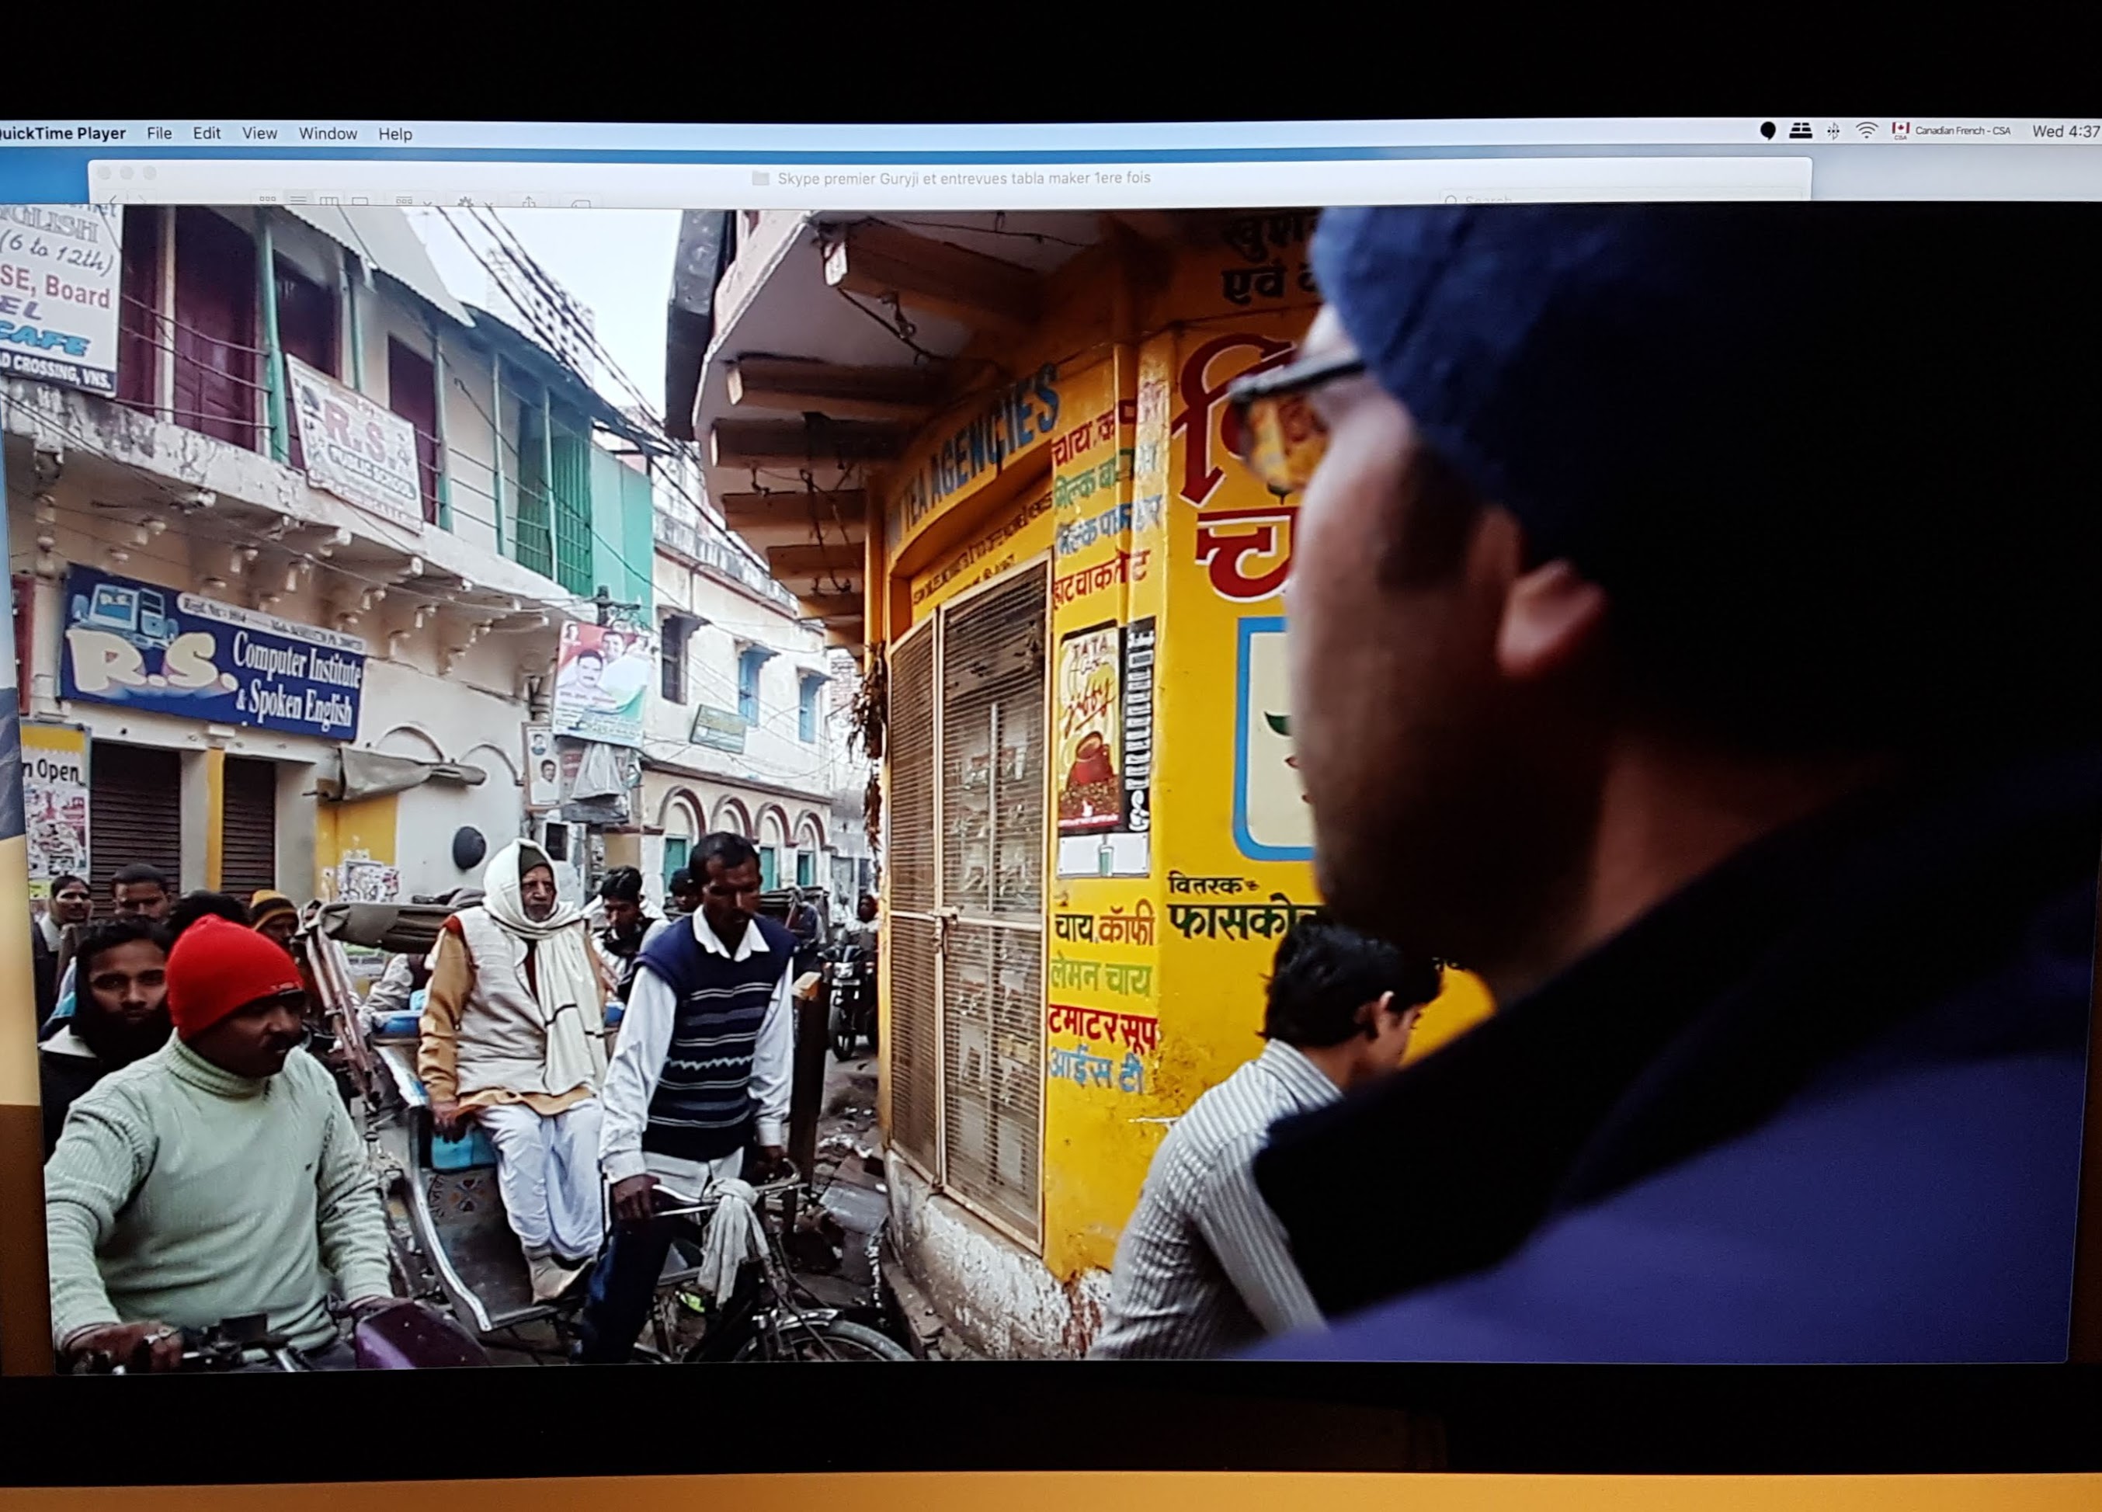Click the stacked-bars menu bar icon
2102x1512 pixels.
(1800, 130)
